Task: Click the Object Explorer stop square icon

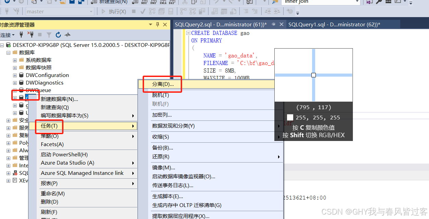Action: pos(40,35)
